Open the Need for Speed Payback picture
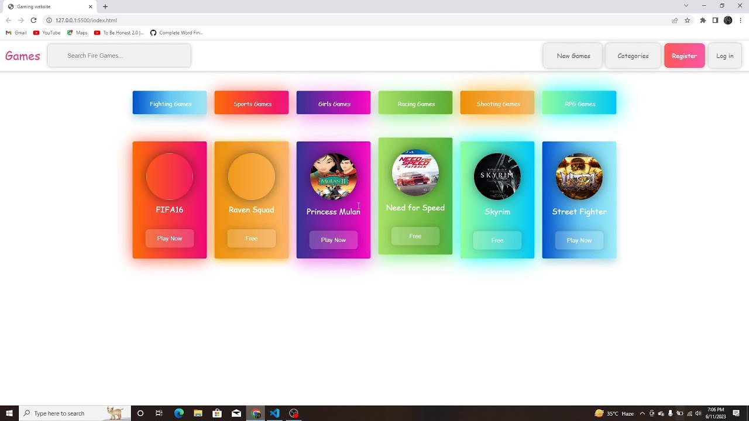Image resolution: width=749 pixels, height=421 pixels. point(415,172)
